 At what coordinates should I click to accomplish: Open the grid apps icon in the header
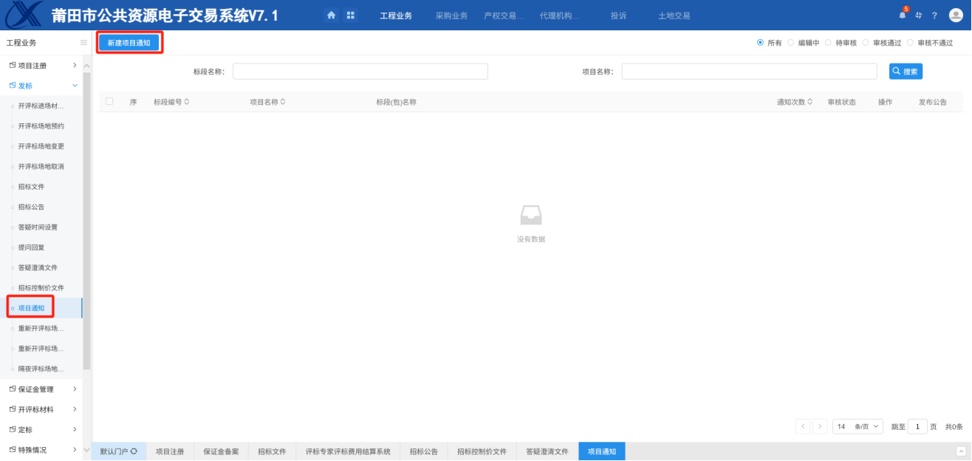pos(350,15)
